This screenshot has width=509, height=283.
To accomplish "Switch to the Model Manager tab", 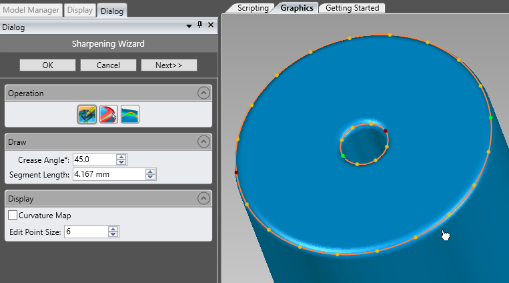I will (x=31, y=10).
